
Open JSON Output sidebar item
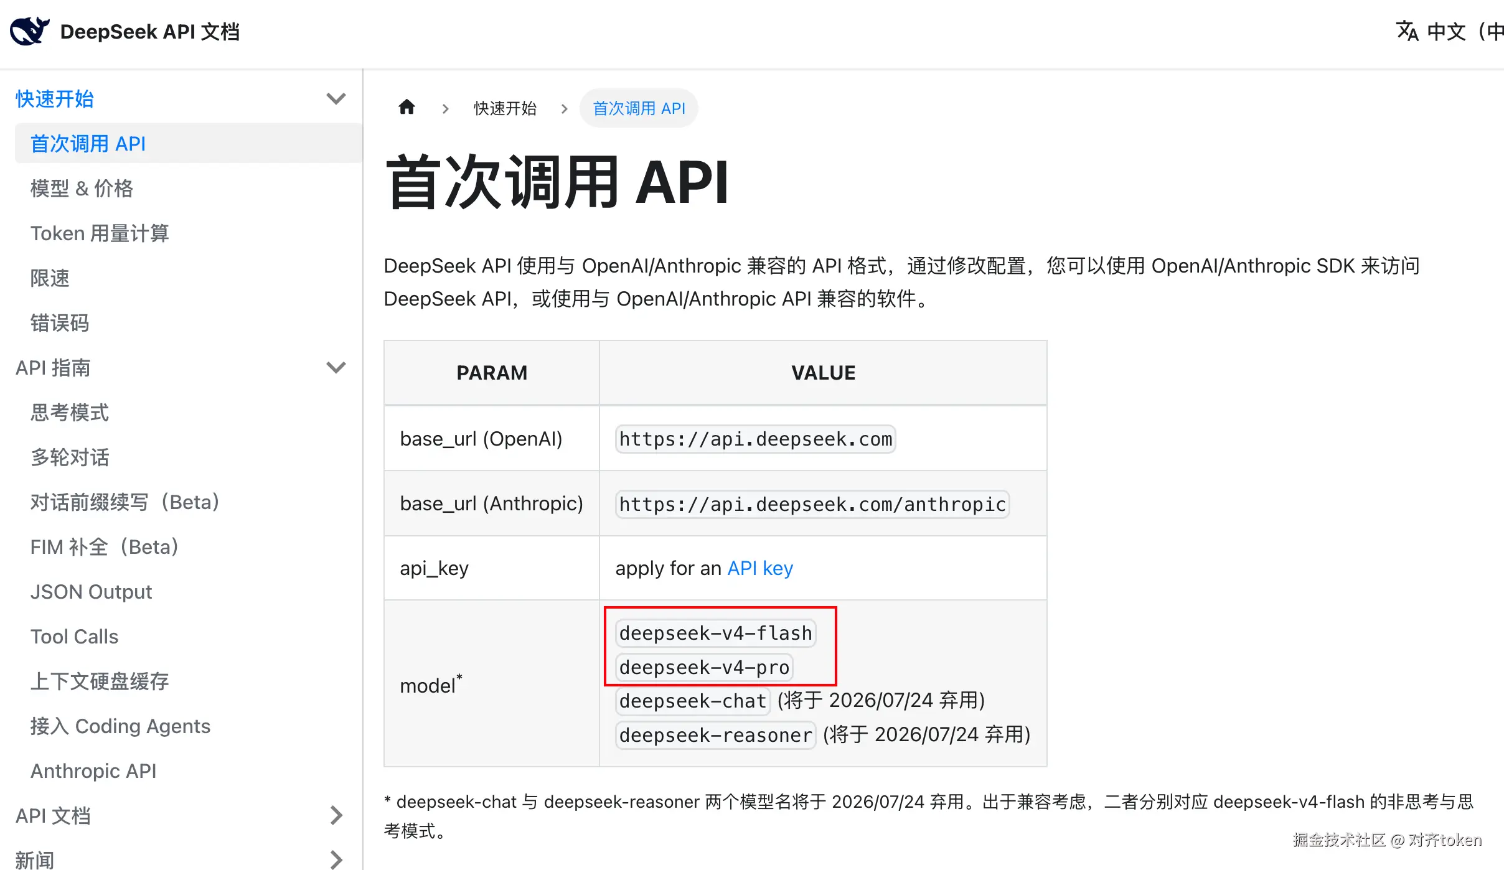pos(91,592)
